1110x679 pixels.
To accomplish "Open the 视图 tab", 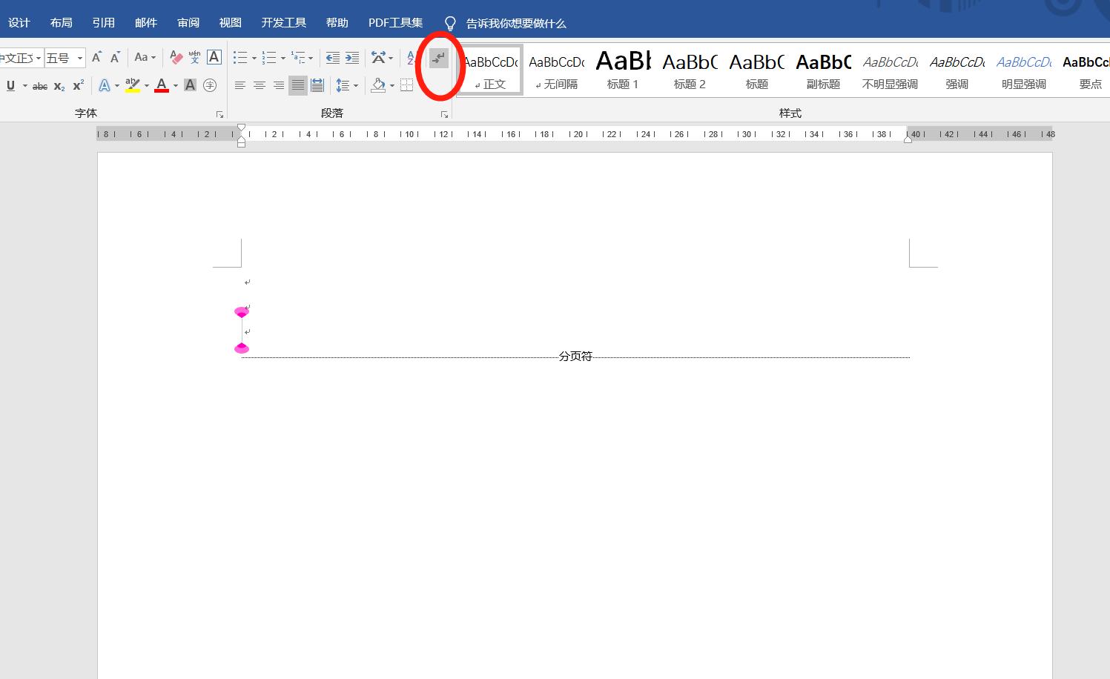I will click(230, 23).
